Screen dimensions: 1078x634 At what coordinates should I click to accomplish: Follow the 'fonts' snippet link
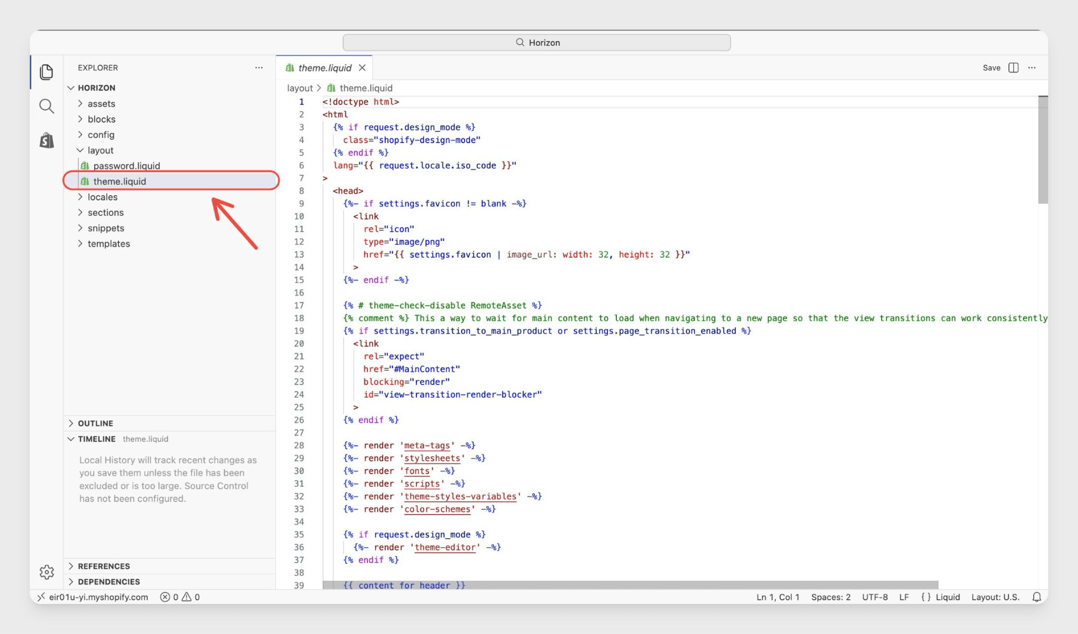click(417, 471)
